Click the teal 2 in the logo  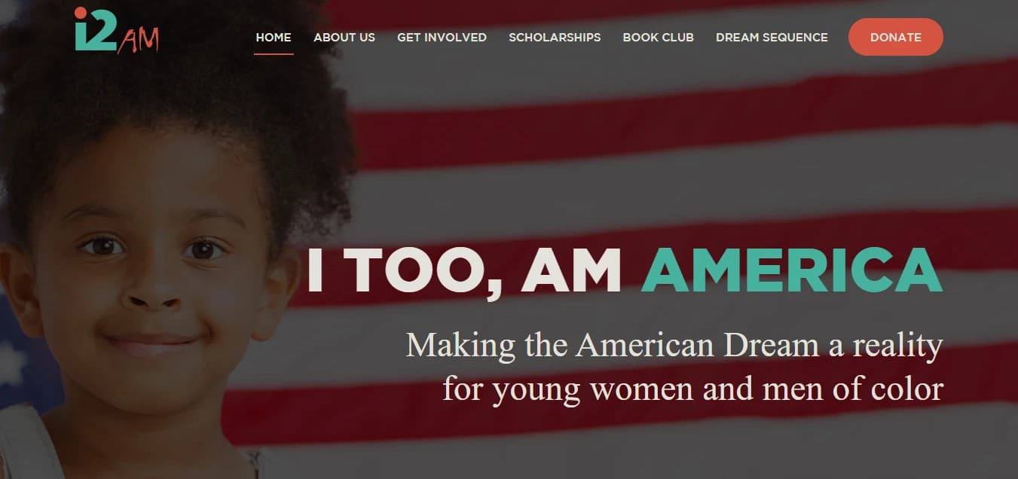coord(102,32)
